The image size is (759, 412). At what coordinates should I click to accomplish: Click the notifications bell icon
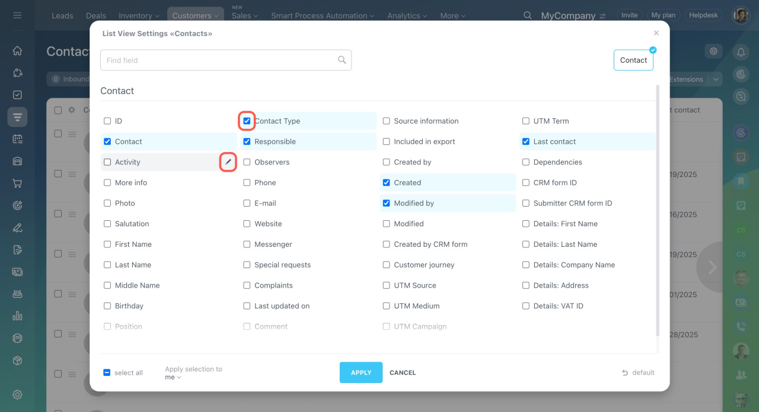pos(741,52)
